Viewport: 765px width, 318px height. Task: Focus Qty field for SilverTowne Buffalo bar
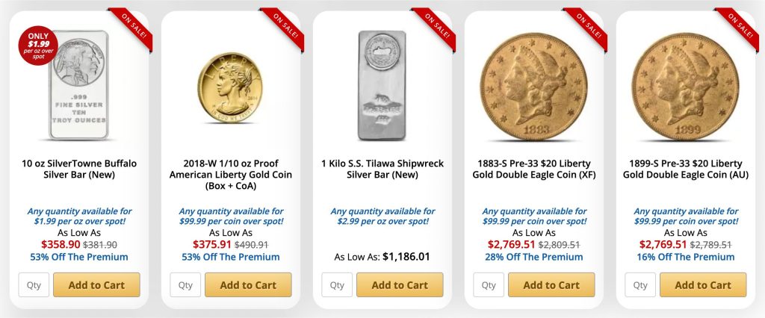(x=34, y=284)
